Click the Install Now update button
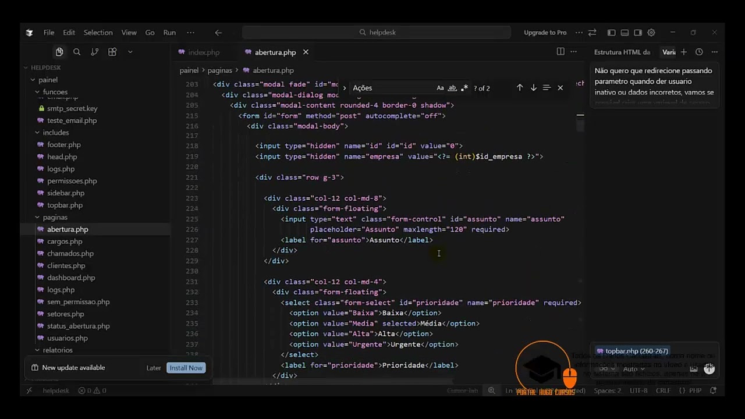The image size is (745, 419). tap(186, 368)
